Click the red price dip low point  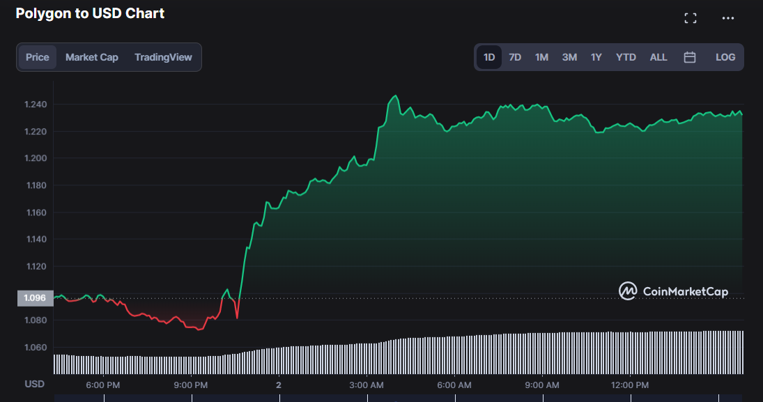pyautogui.click(x=199, y=330)
